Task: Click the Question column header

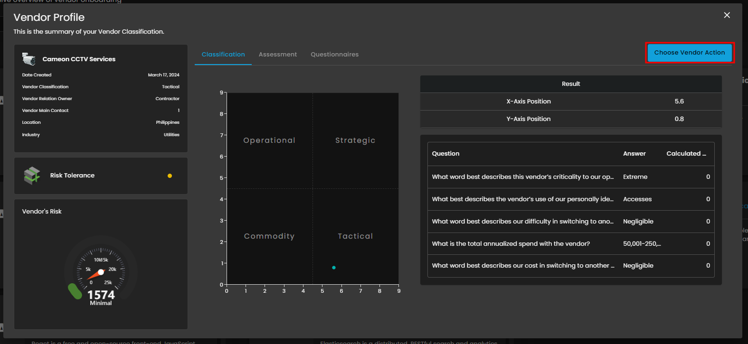Action: [445, 154]
